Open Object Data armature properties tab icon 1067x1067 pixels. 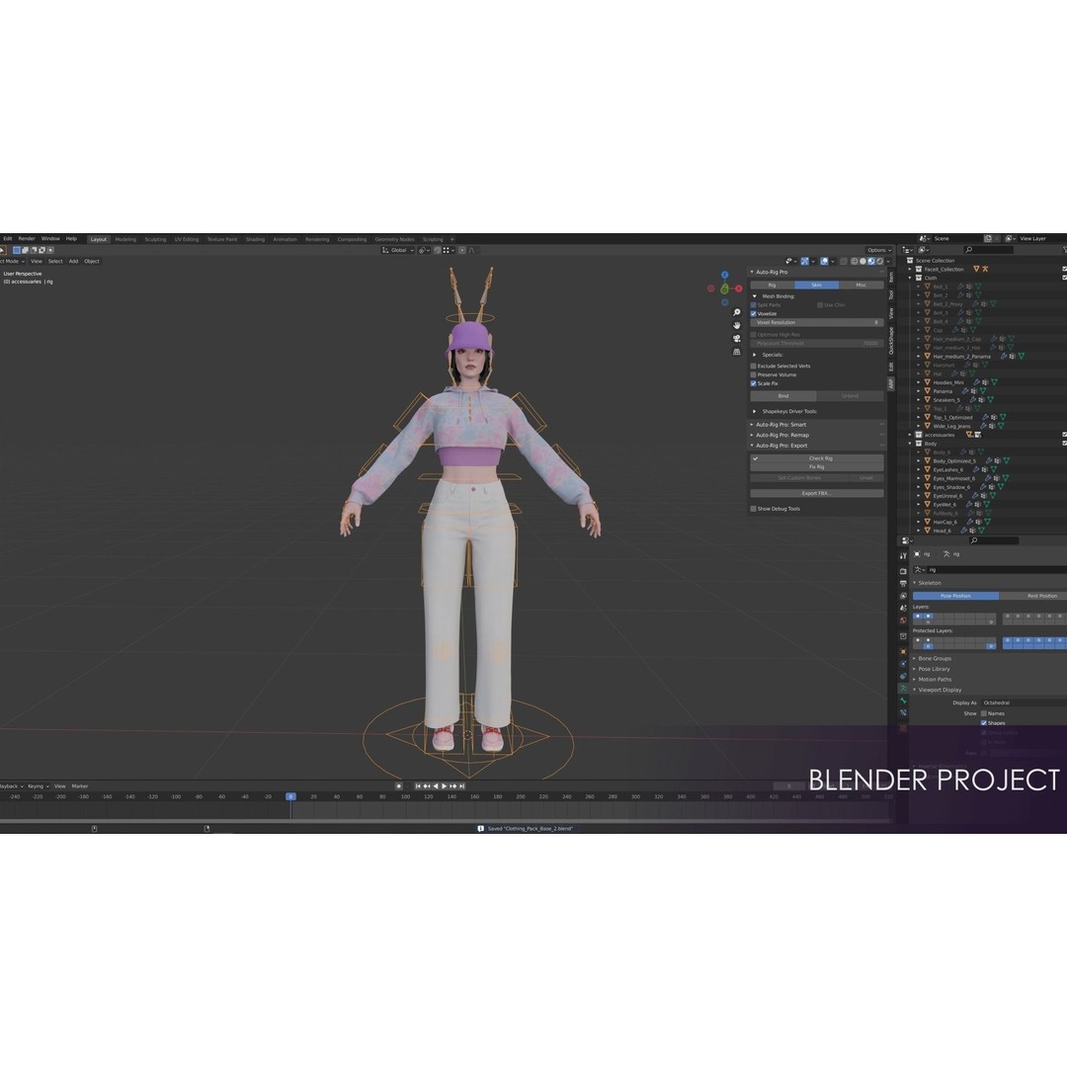click(x=903, y=689)
